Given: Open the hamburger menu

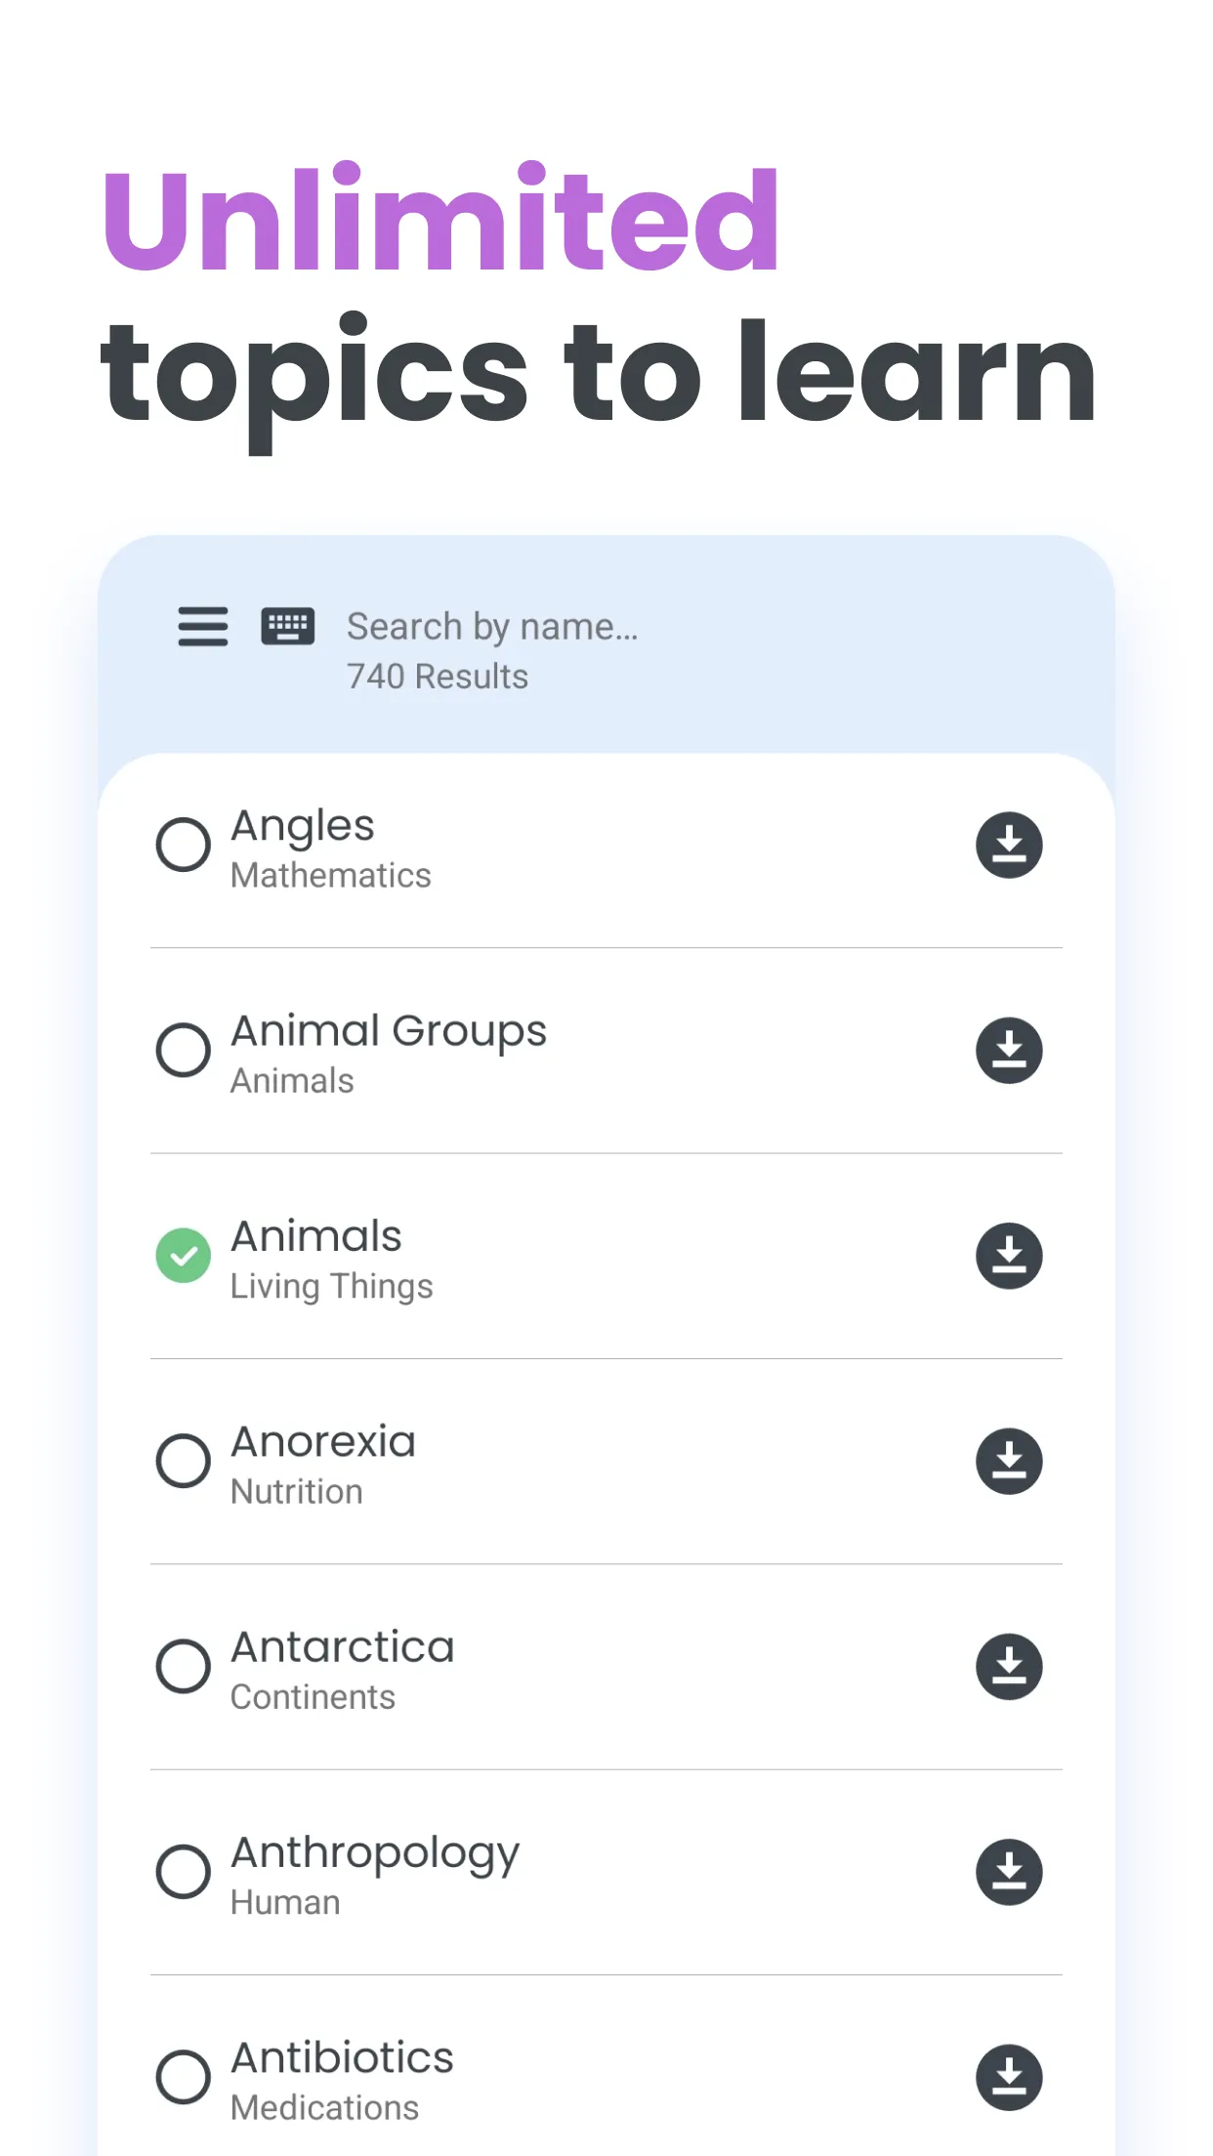Looking at the screenshot, I should [x=203, y=627].
